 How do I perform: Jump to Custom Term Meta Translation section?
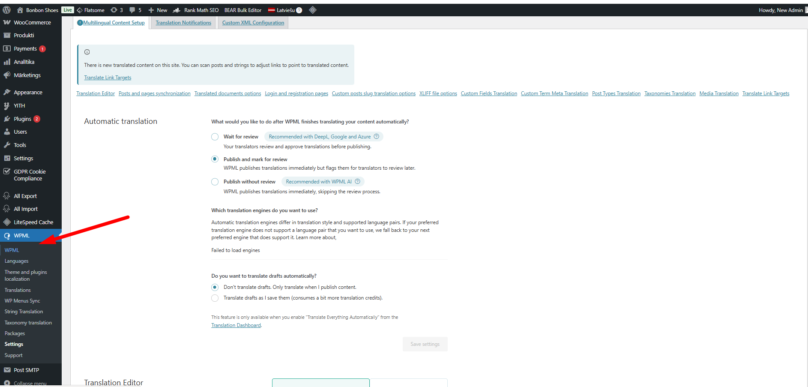tap(554, 93)
